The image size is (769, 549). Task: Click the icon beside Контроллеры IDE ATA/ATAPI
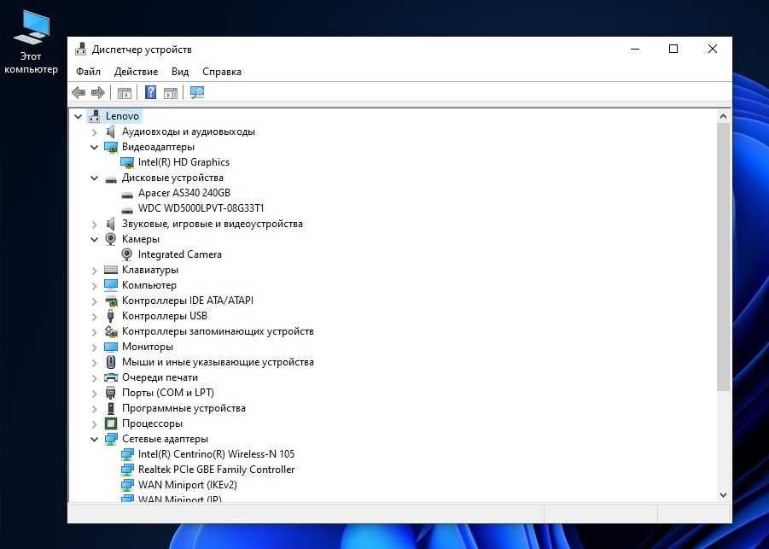(x=111, y=301)
